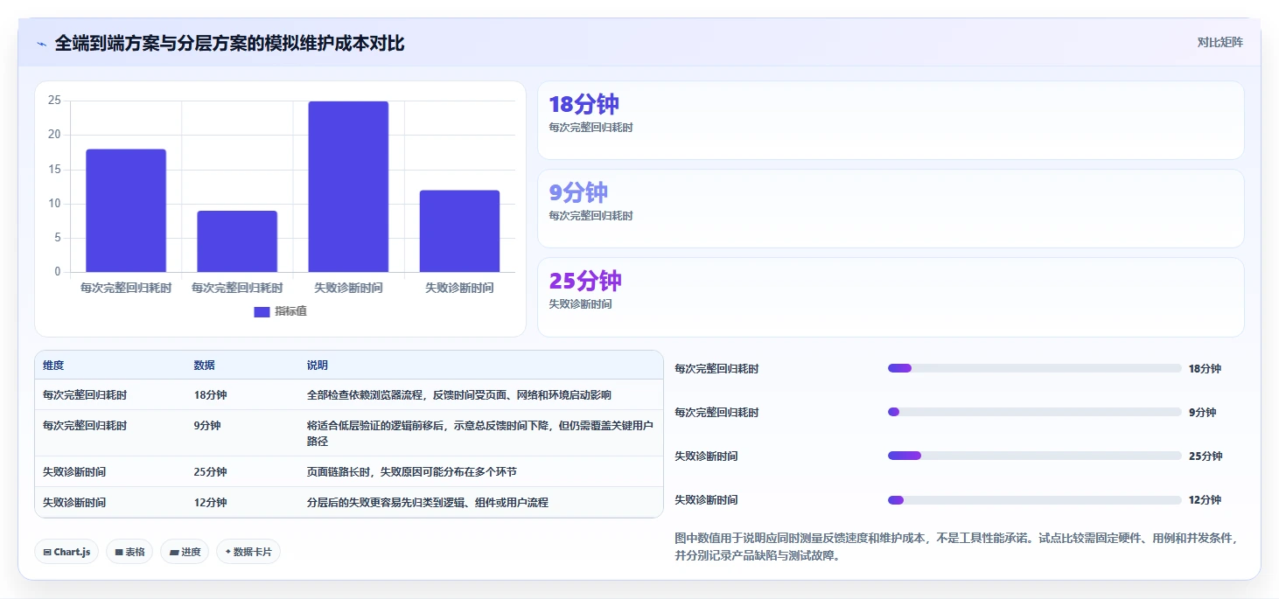Screen dimensions: 1279x599
Task: Click the 对比矩阵 label in the header
Action: pyautogui.click(x=1220, y=42)
